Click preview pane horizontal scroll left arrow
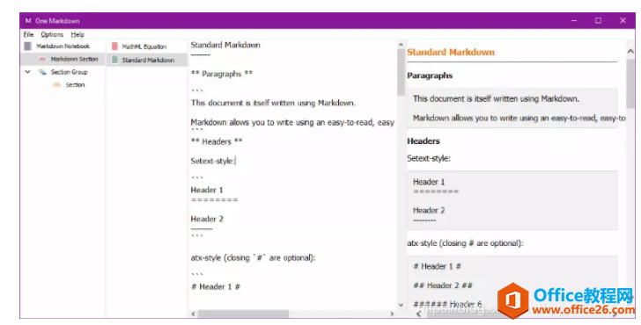The width and height of the screenshot is (641, 325). click(418, 314)
